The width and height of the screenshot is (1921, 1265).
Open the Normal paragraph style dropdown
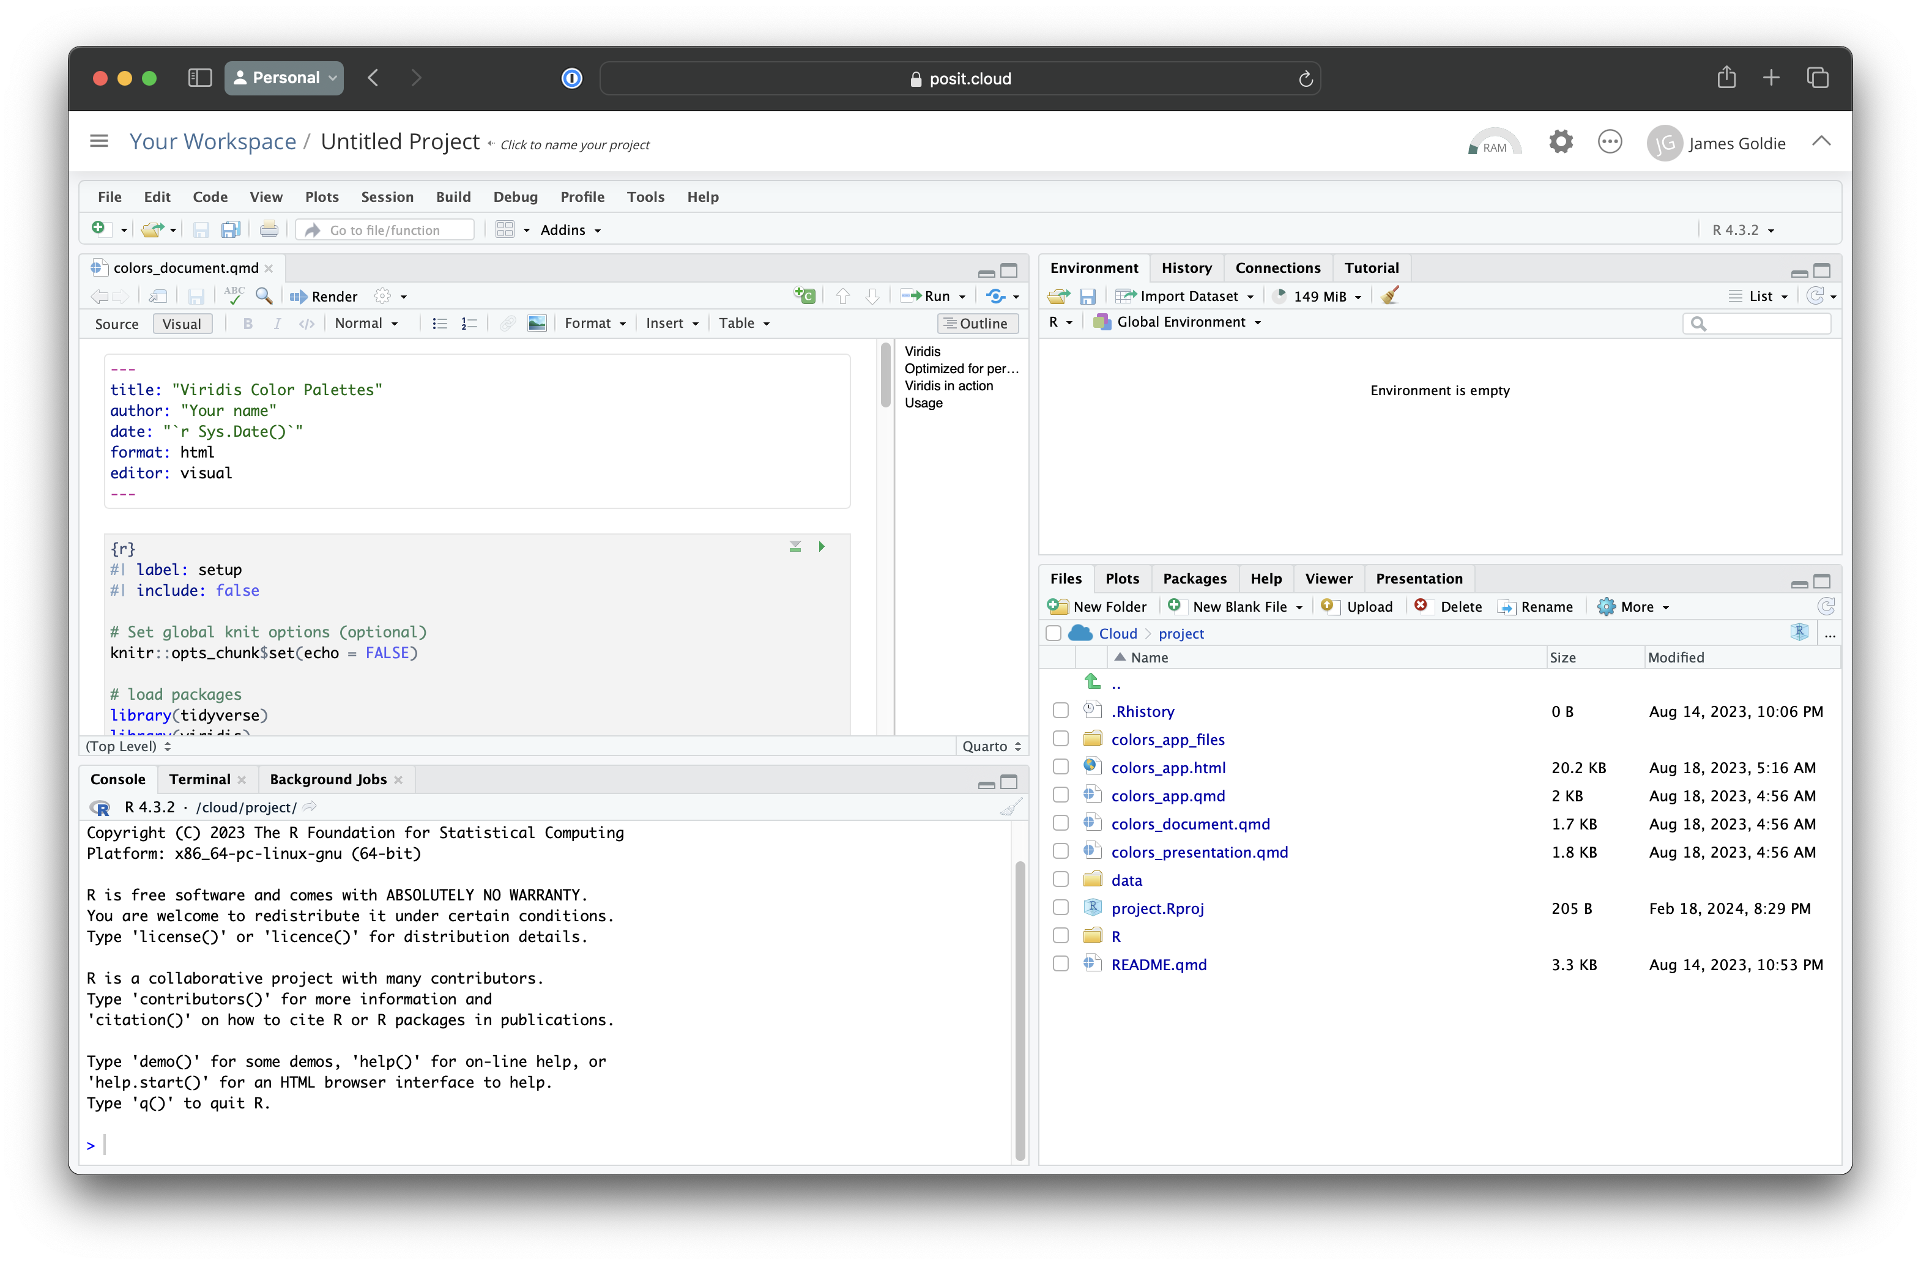click(366, 323)
